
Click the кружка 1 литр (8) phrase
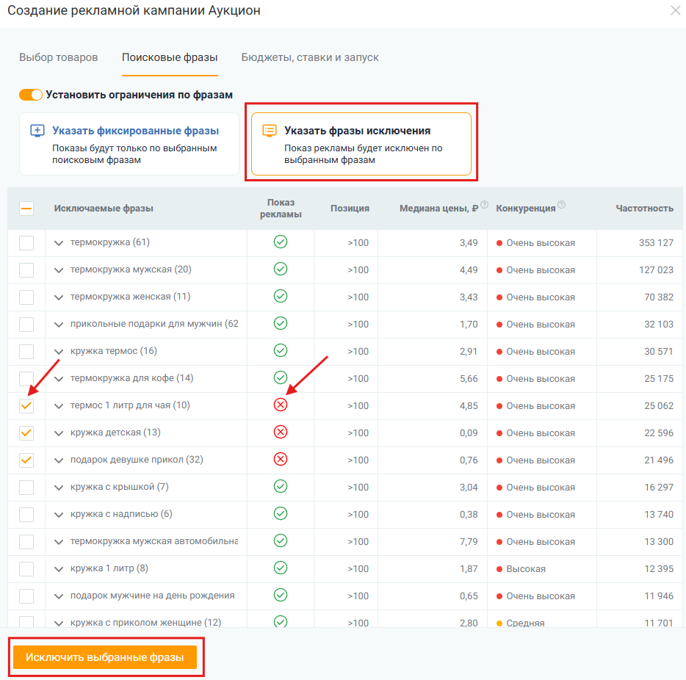[x=109, y=568]
